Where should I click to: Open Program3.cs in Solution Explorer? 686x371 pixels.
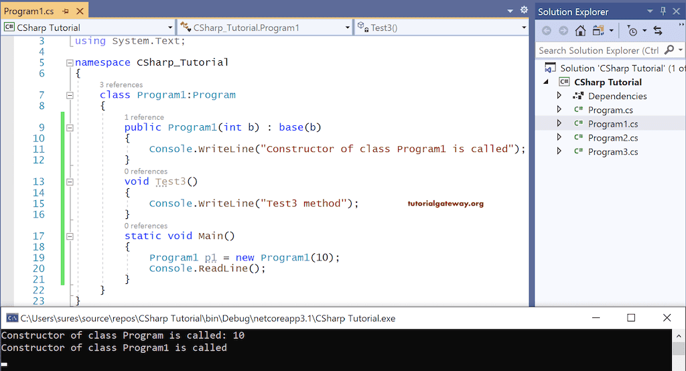(x=613, y=152)
